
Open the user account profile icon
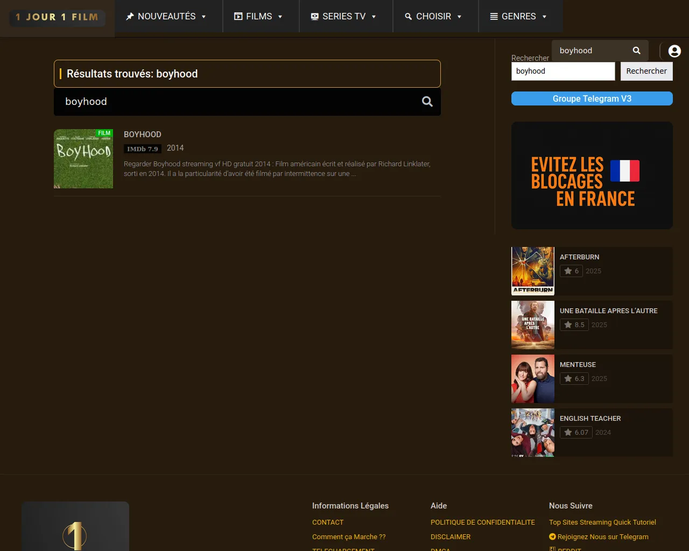[x=674, y=51]
